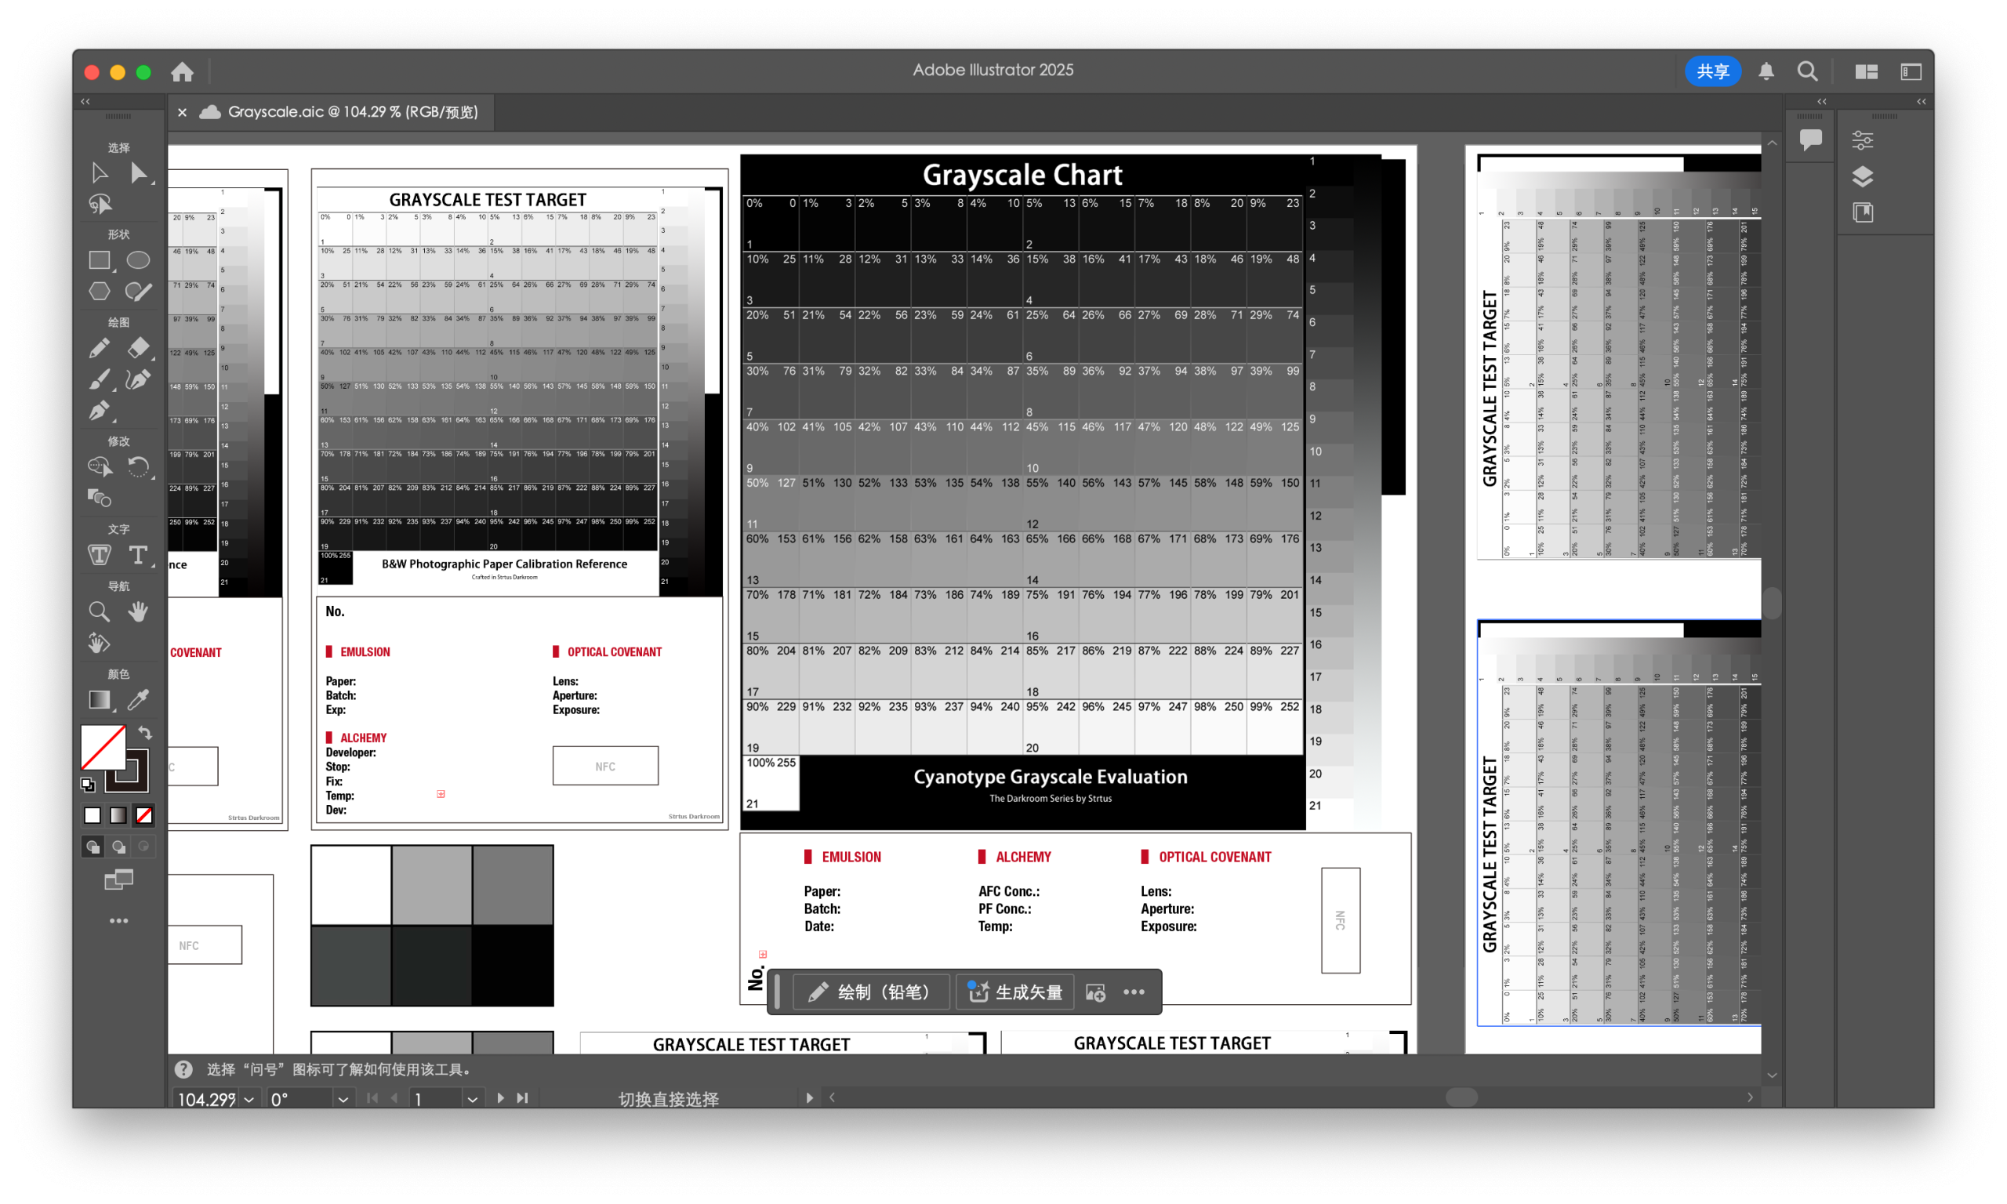Choose the Curvature pen tool
This screenshot has width=2007, height=1204.
[x=139, y=379]
